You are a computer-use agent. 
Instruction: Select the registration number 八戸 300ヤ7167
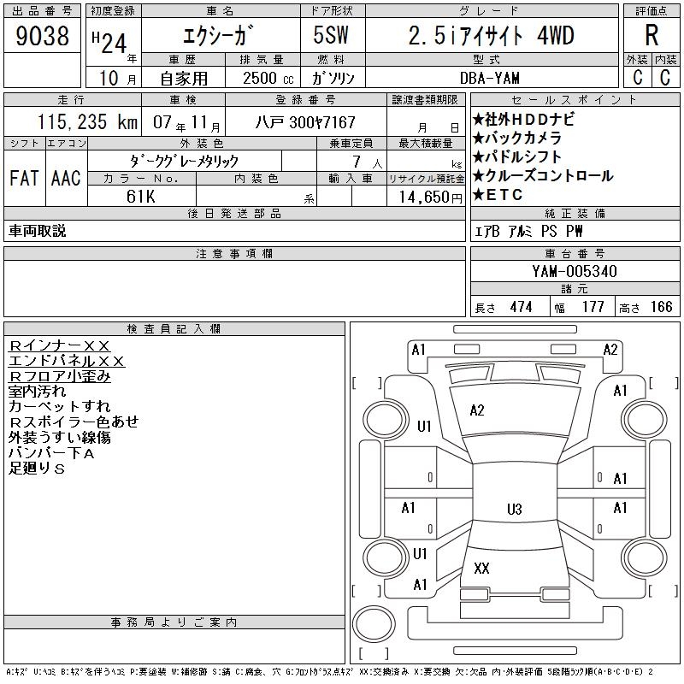[305, 122]
